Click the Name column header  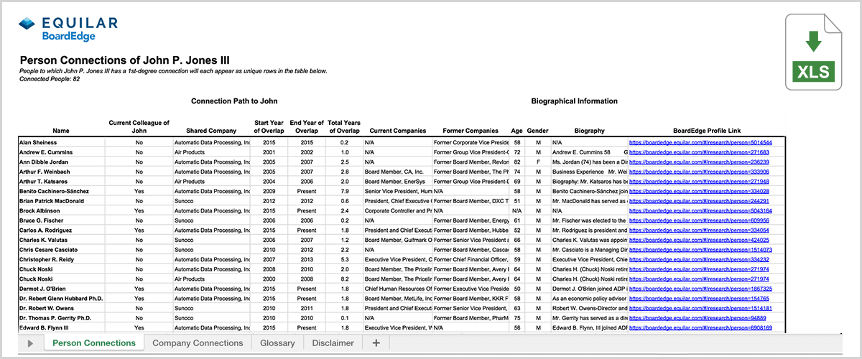pos(62,131)
